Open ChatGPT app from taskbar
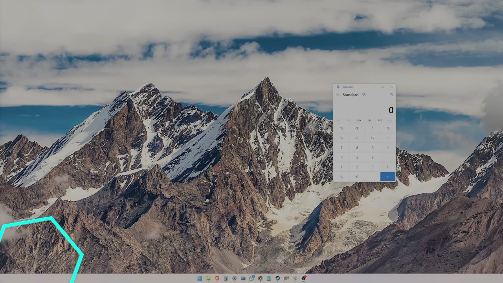The height and width of the screenshot is (283, 503). [x=260, y=278]
